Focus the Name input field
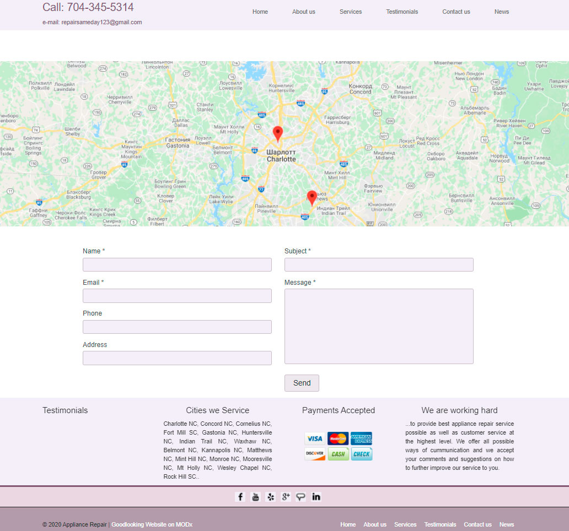Screen dimensions: 569x531 pos(177,264)
